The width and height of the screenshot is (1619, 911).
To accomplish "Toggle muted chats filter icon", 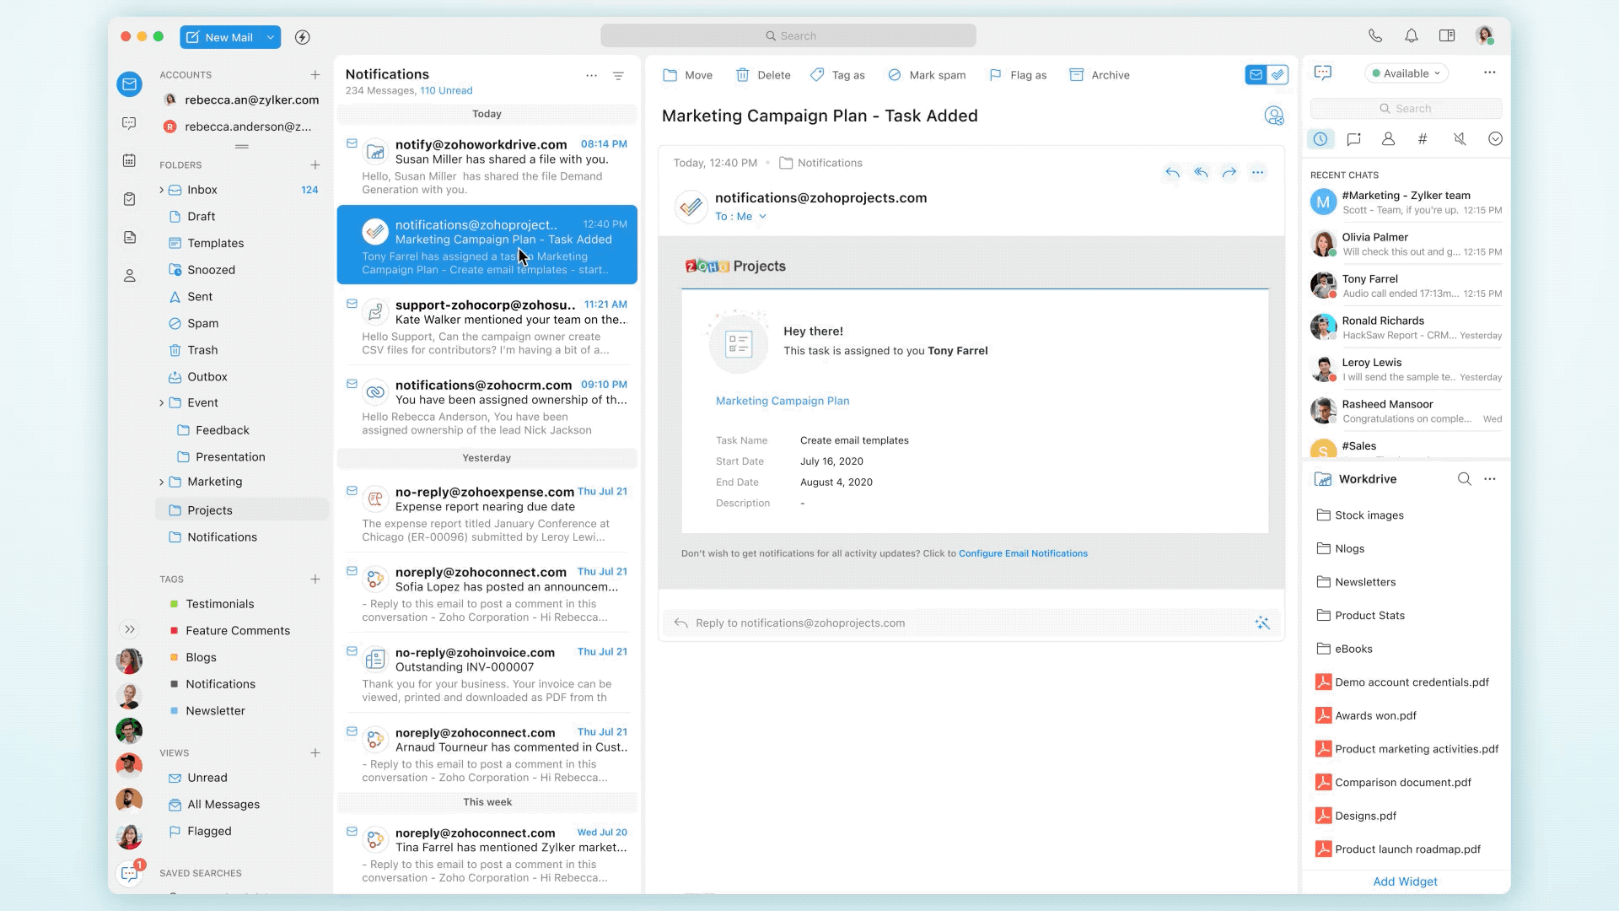I will (1460, 139).
